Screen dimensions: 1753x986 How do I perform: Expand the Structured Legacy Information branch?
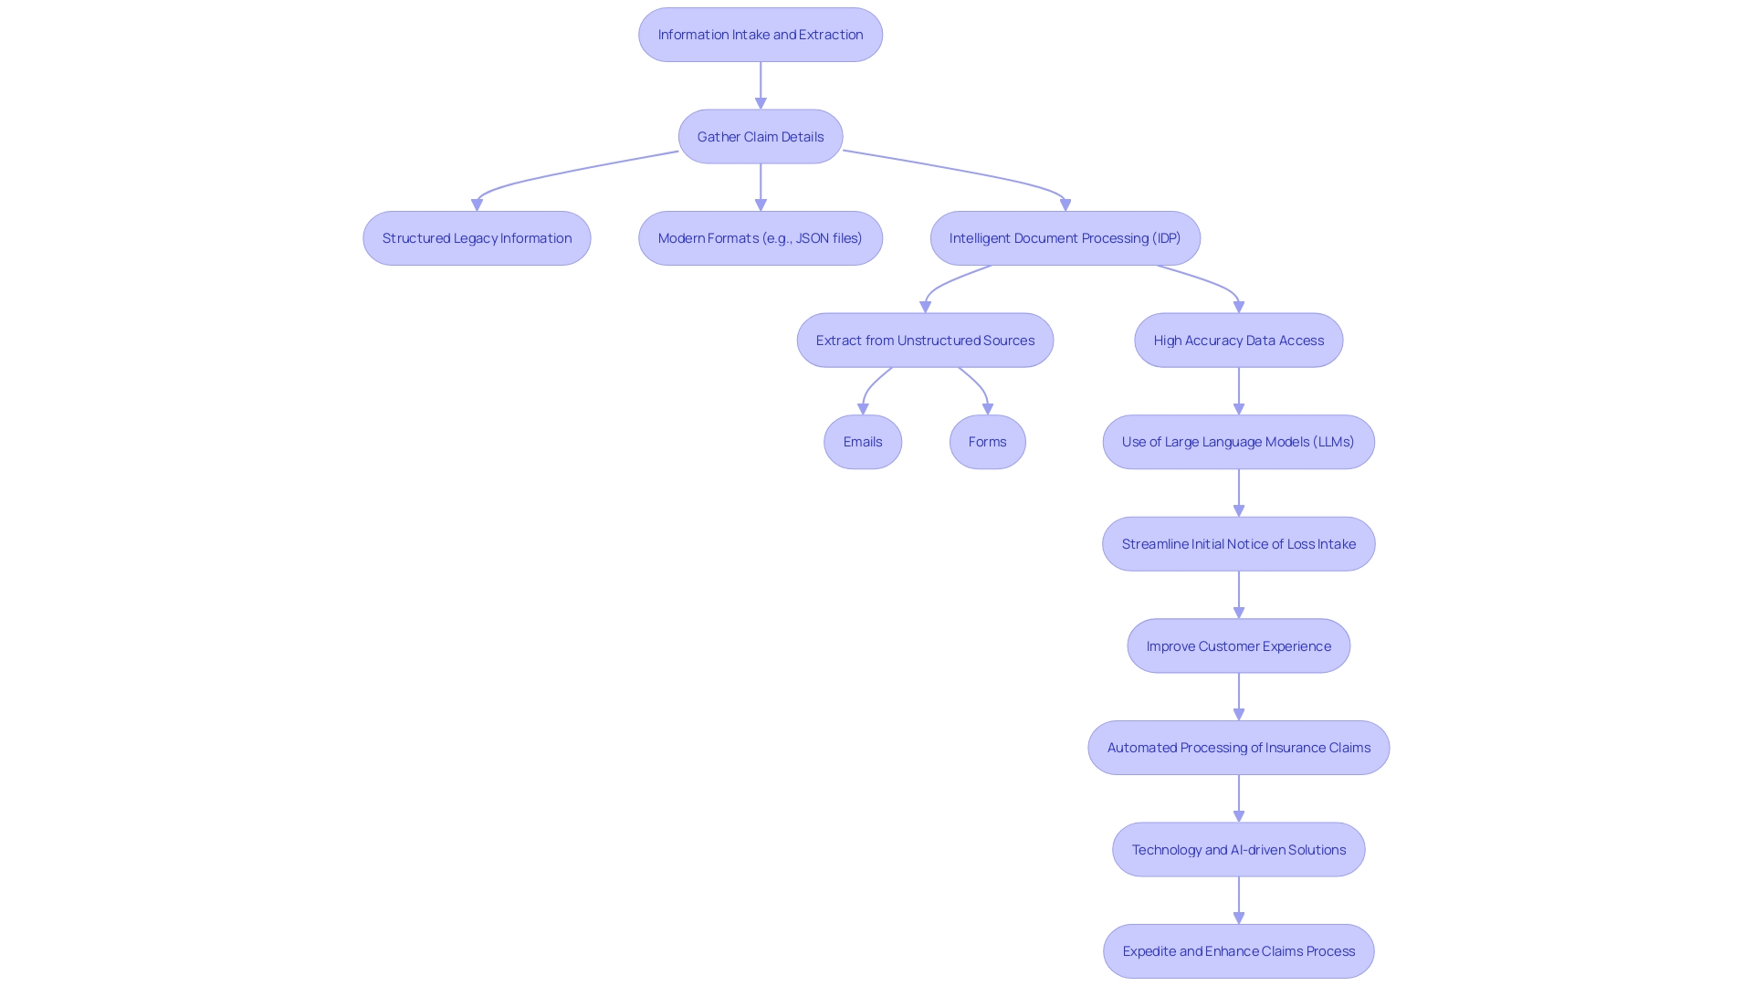point(477,237)
